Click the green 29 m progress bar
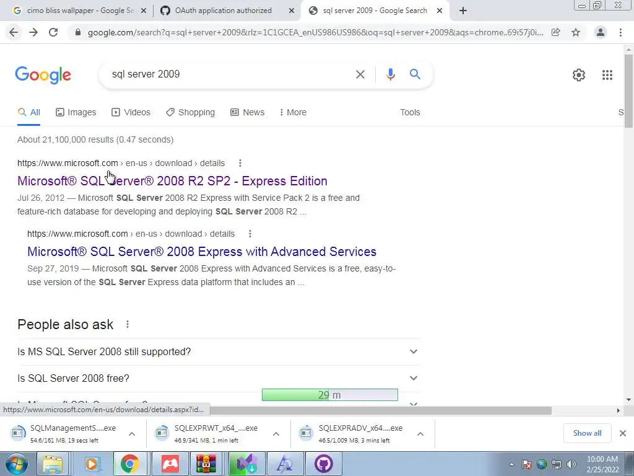The height and width of the screenshot is (476, 634). point(329,395)
